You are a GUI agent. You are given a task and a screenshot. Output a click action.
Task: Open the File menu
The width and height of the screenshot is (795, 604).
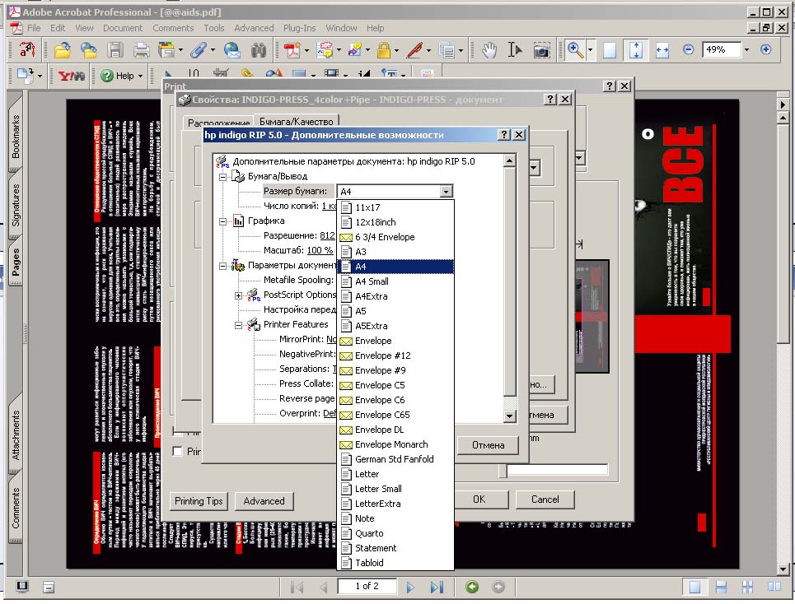point(34,28)
